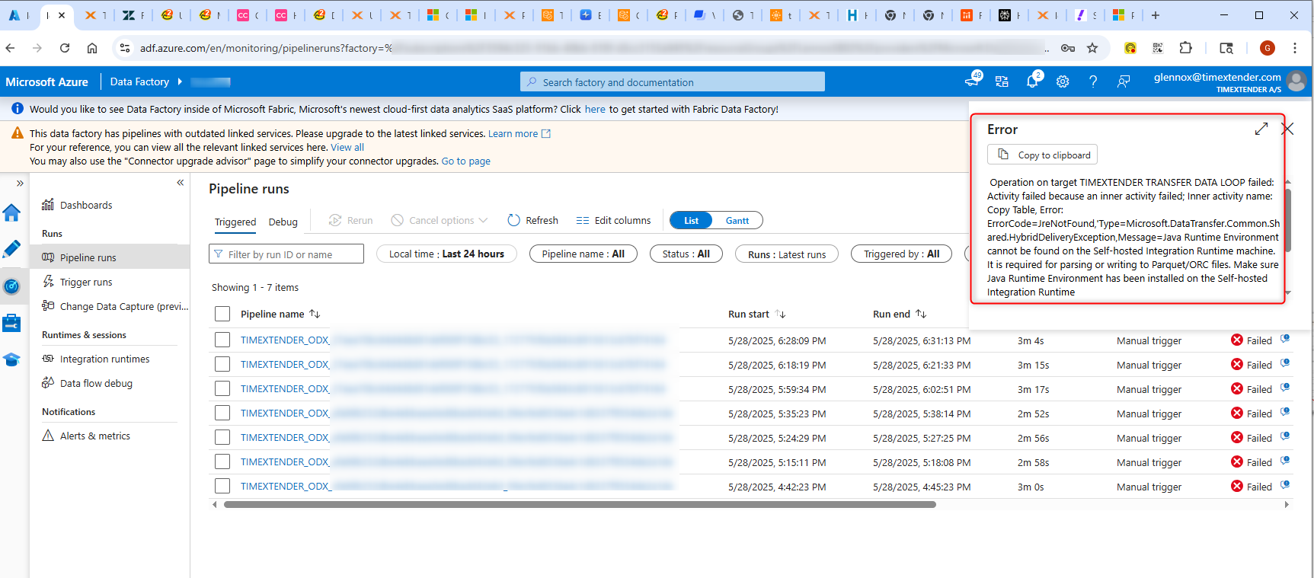Bookmark this page with the star icon
1314x578 pixels.
point(1092,48)
